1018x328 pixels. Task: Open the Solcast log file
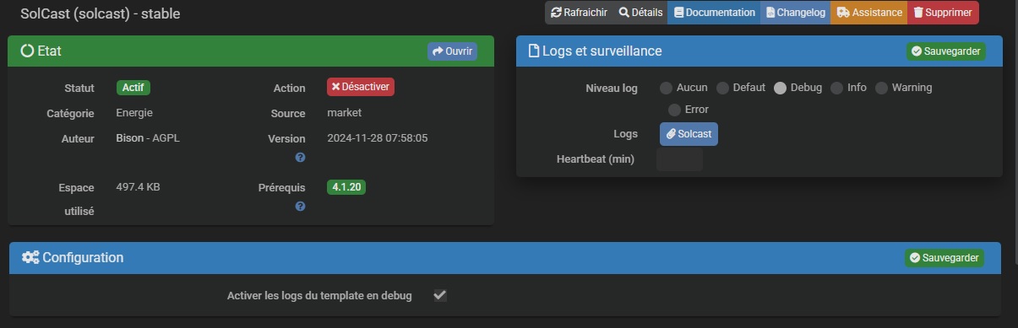point(689,134)
